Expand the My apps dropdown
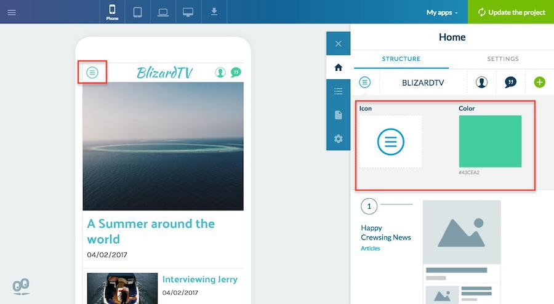The width and height of the screenshot is (554, 304). click(x=442, y=12)
